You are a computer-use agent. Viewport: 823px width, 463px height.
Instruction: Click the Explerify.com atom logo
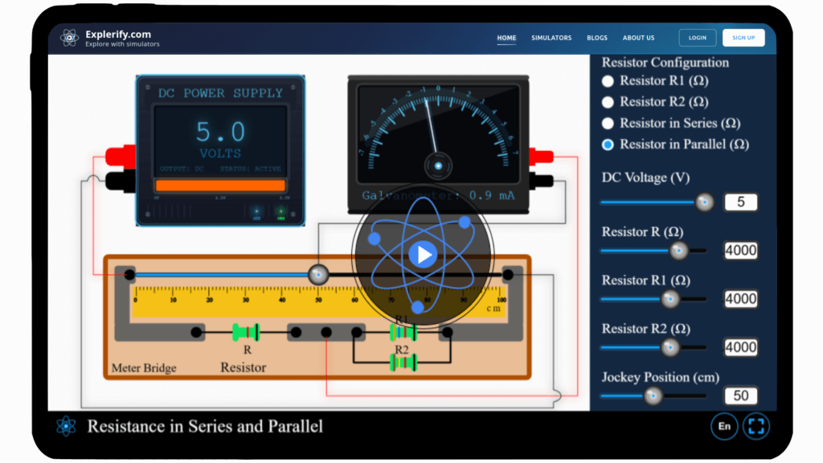[x=68, y=36]
